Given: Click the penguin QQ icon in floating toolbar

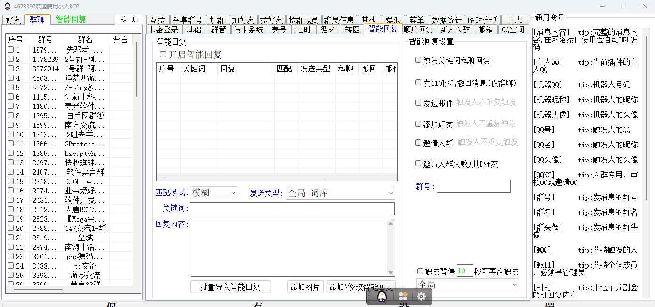Looking at the screenshot, I should (382, 297).
